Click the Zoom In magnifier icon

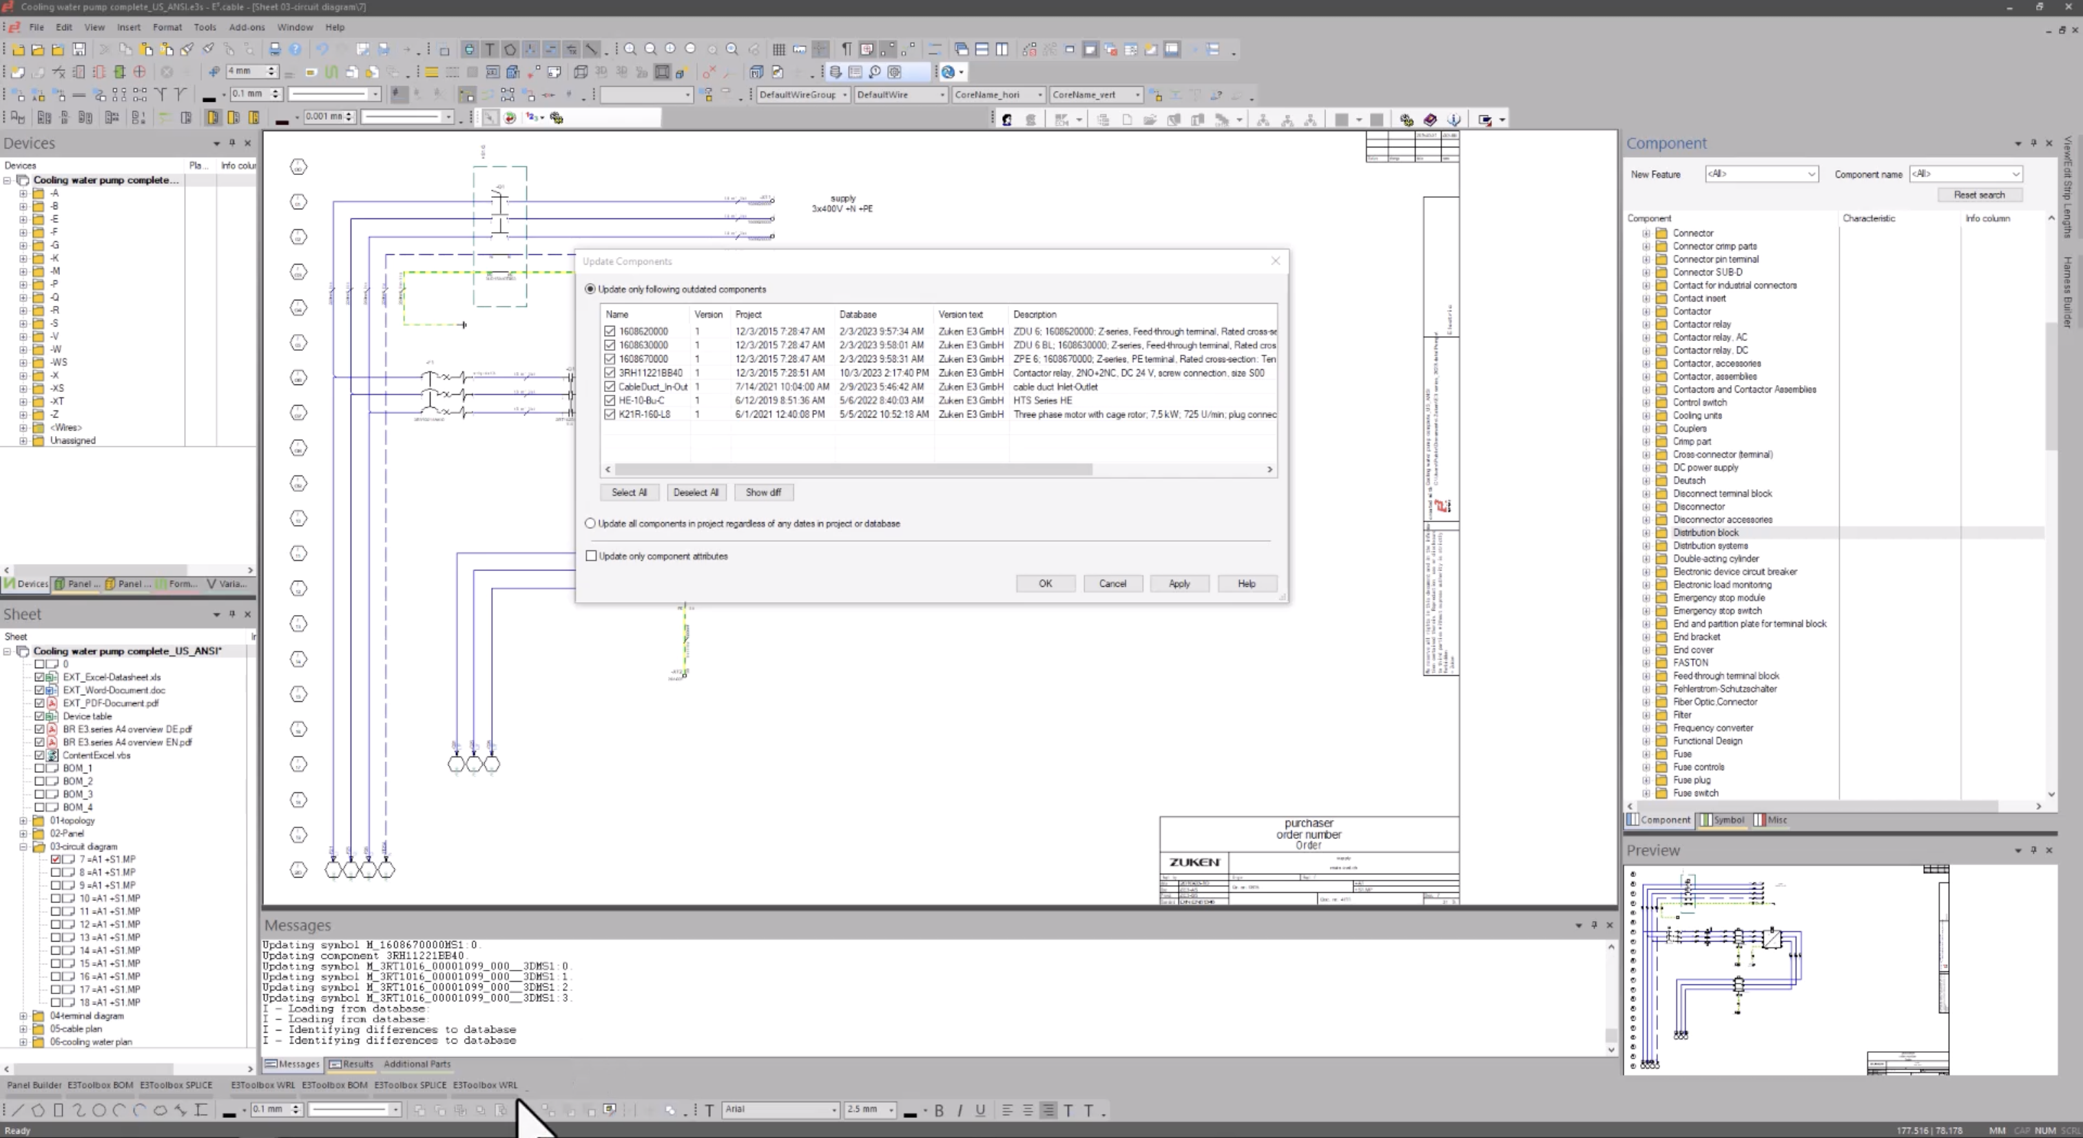630,50
